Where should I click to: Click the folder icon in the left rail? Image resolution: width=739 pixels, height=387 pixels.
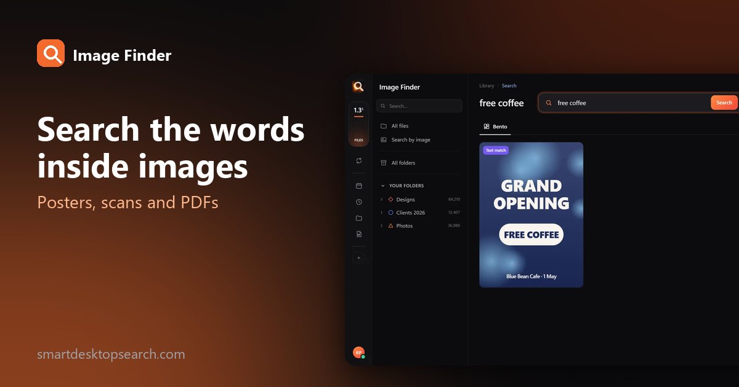359,218
